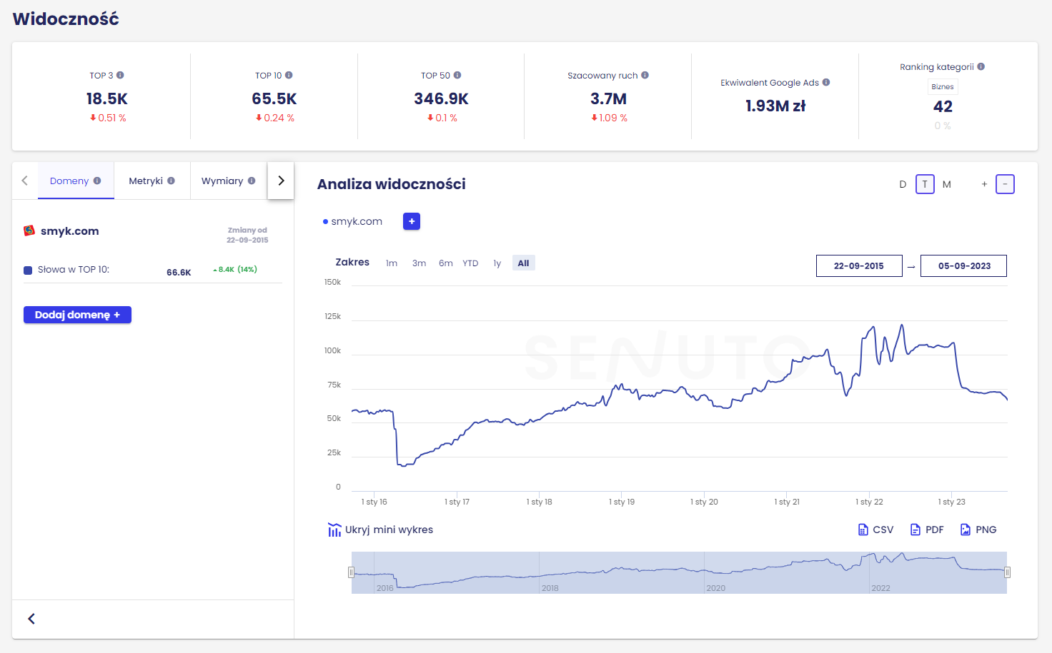
Task: Grab the left mini chart range handle
Action: click(351, 572)
